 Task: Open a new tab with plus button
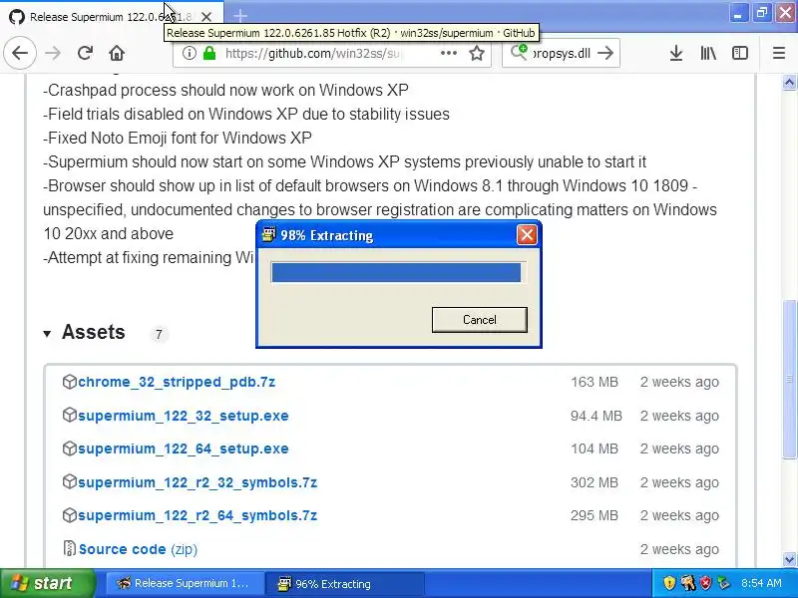pyautogui.click(x=239, y=16)
